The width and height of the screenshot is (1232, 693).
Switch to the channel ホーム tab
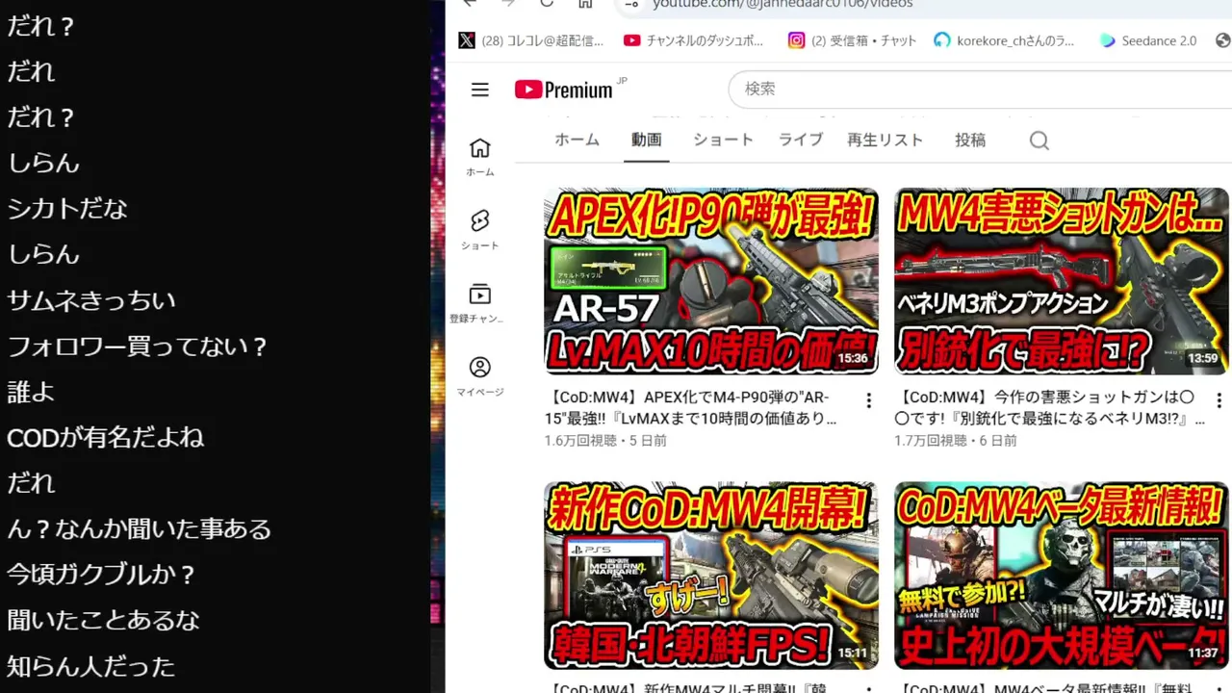(x=577, y=140)
